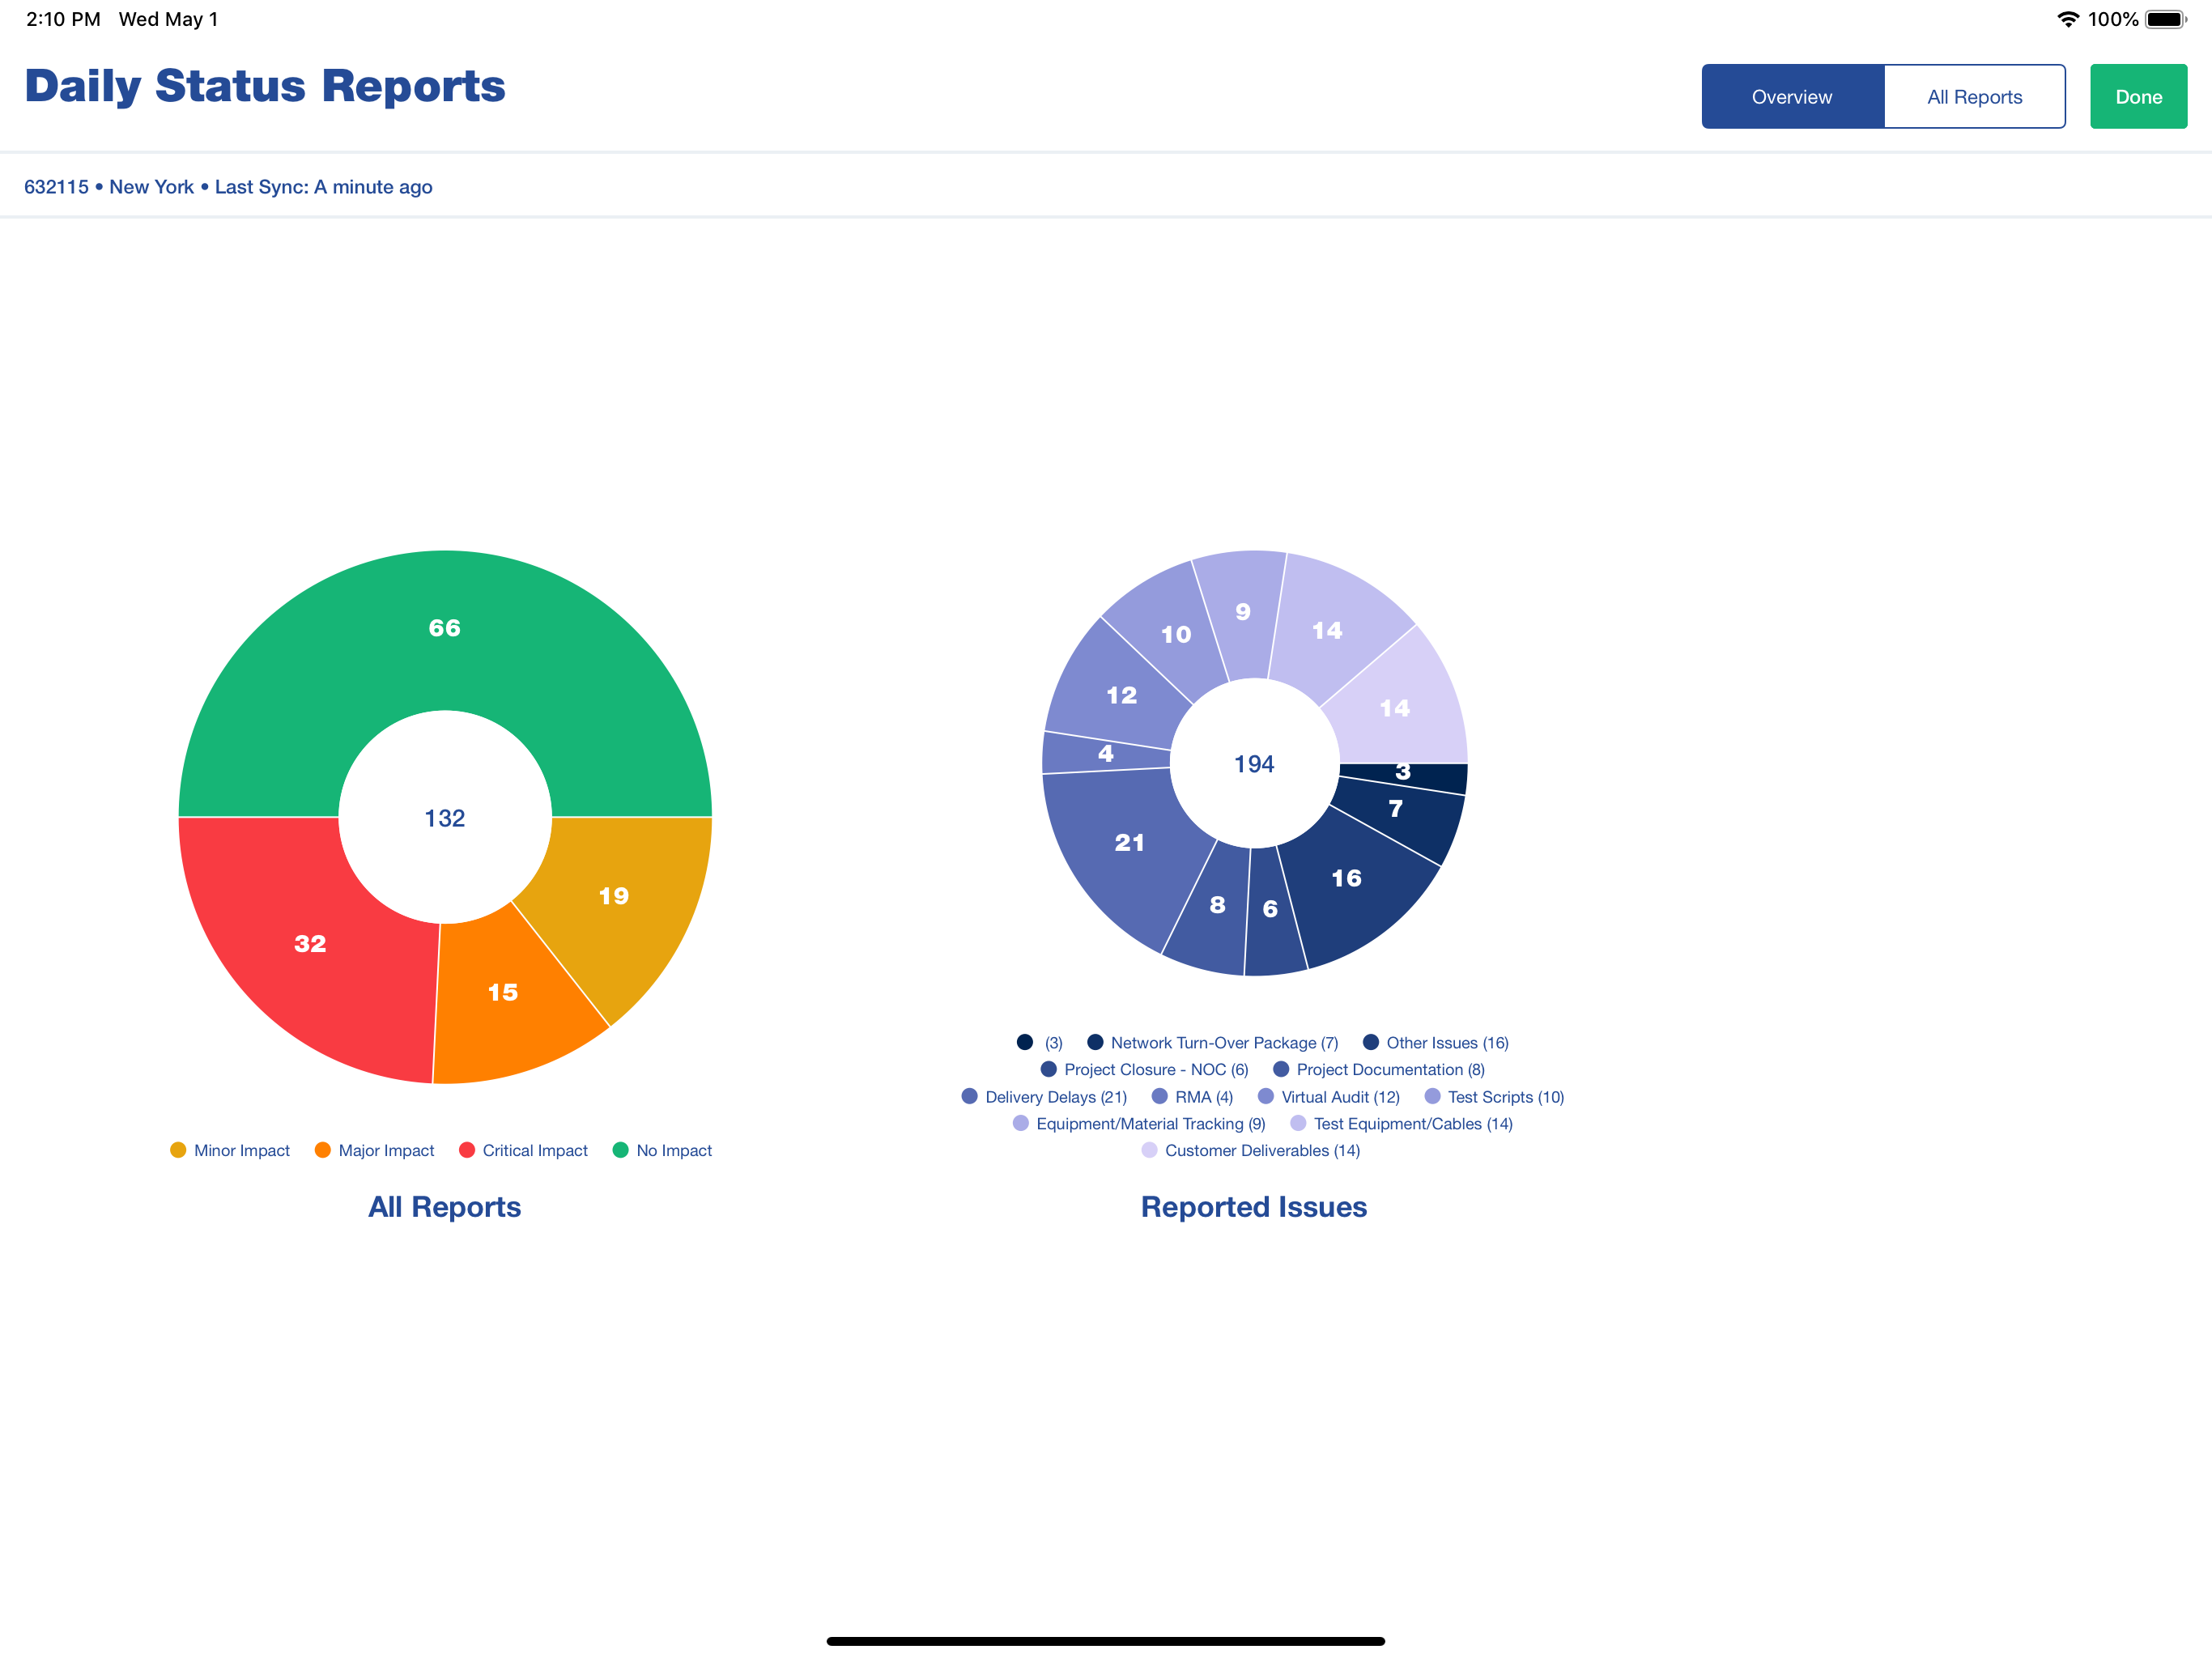Select the Major Impact segment showing 15
The height and width of the screenshot is (1658, 2212).
coord(503,992)
